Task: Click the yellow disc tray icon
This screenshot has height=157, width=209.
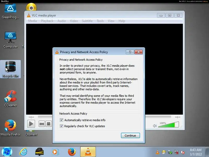Action: [x=164, y=152]
